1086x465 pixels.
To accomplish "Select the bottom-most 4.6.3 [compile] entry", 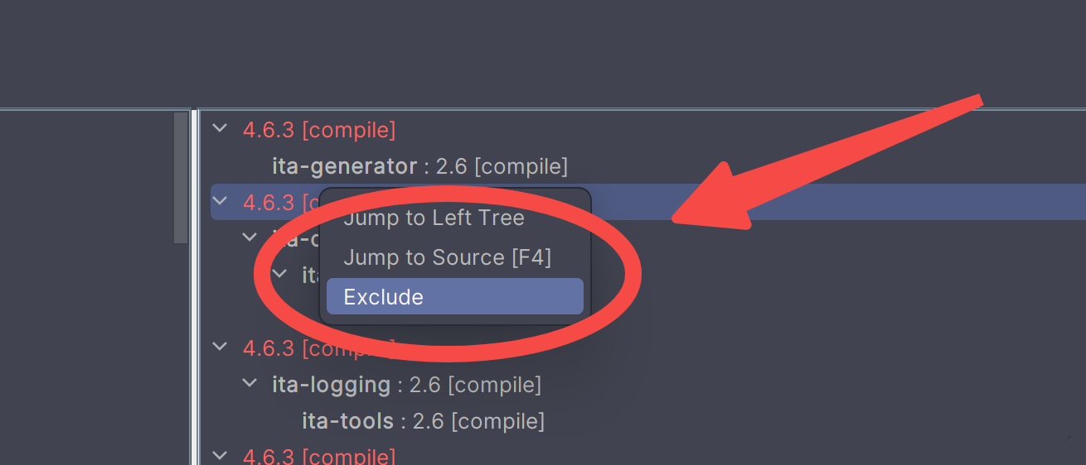I will tap(318, 457).
